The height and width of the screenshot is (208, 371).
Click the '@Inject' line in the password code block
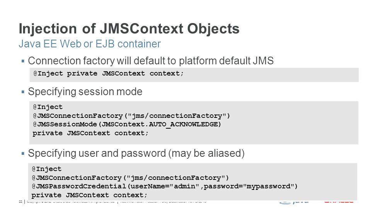[47, 169]
